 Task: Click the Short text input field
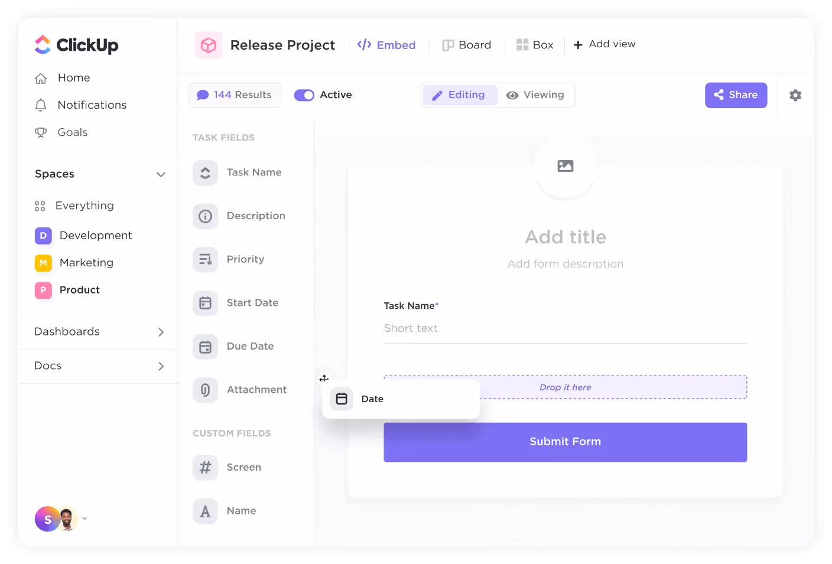point(565,329)
